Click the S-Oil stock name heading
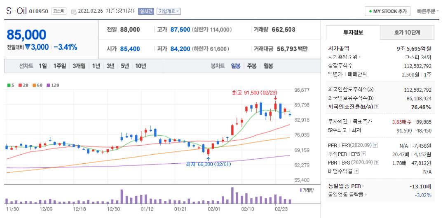Screen dimensions: 443x218 (x=16, y=11)
